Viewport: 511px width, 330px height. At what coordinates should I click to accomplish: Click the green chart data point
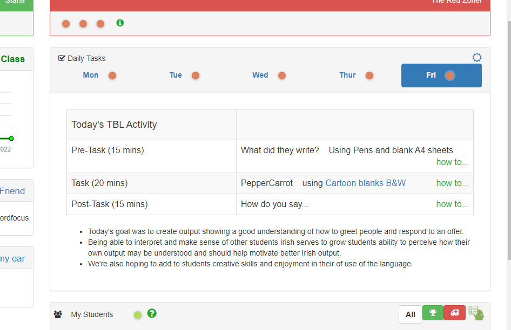point(11,139)
